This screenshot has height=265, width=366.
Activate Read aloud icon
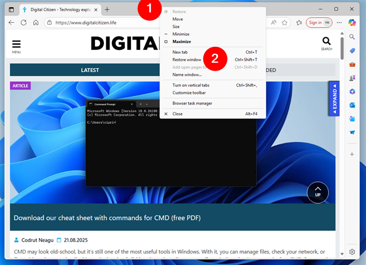tap(273, 23)
